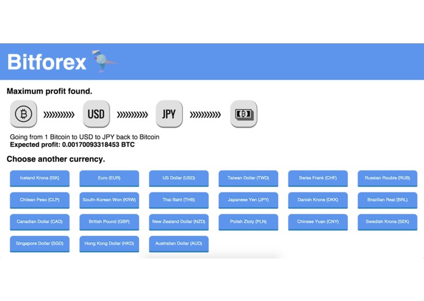Choose Australian Dollar (AUD) button

coord(179,244)
